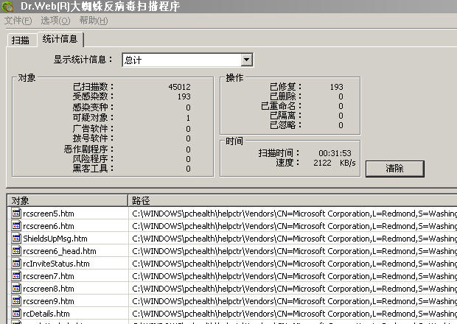Click the 扫描时间 value 00:31:53
The width and height of the screenshot is (457, 324).
point(335,153)
